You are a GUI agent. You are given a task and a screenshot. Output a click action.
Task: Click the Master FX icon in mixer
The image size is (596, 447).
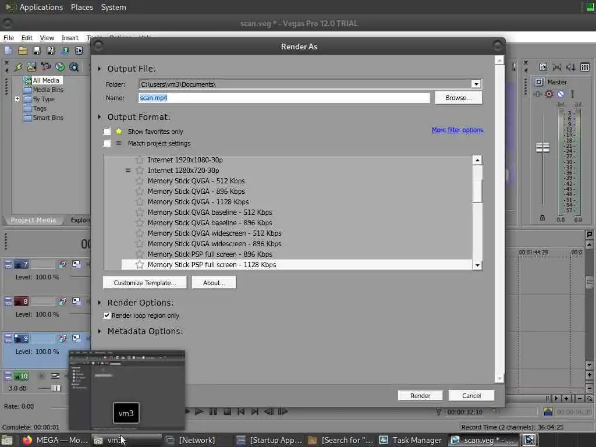[x=537, y=94]
